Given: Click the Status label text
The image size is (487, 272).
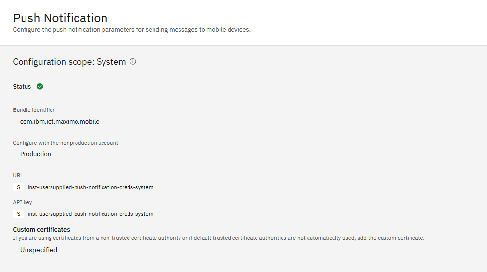Looking at the screenshot, I should [22, 87].
